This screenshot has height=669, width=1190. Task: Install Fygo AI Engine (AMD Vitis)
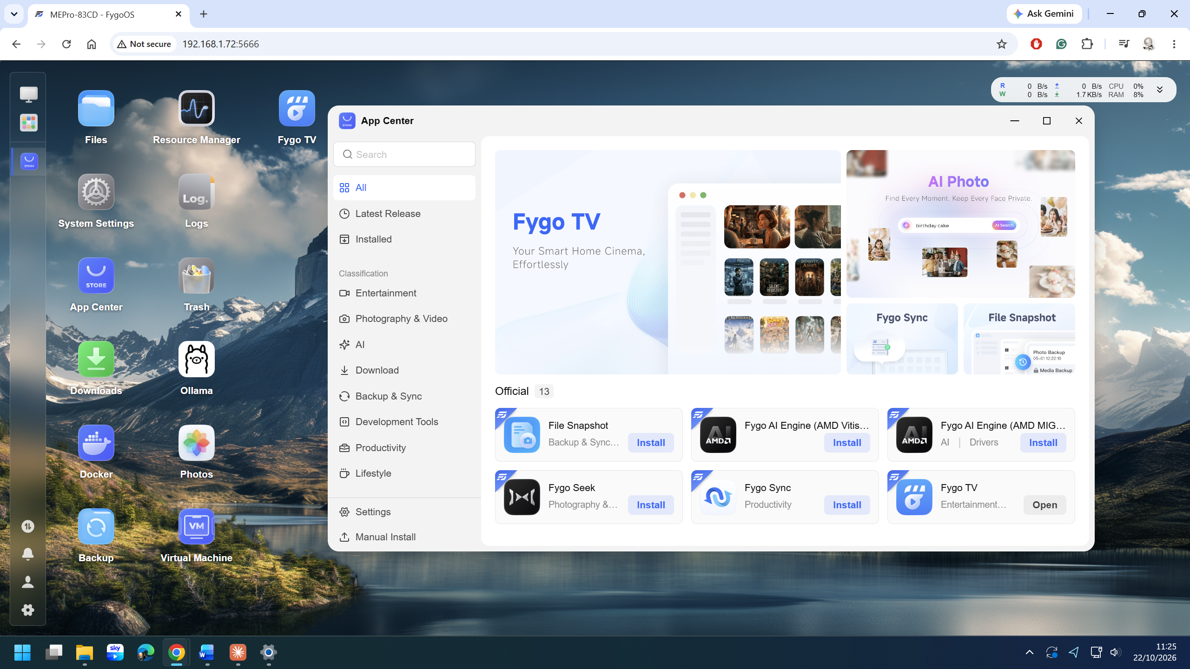pyautogui.click(x=847, y=443)
